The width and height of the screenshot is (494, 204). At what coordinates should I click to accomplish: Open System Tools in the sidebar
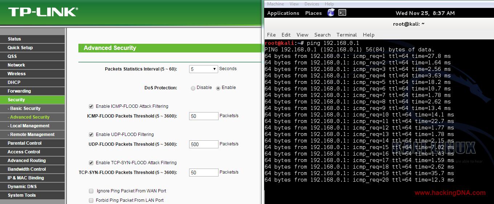pos(32,195)
